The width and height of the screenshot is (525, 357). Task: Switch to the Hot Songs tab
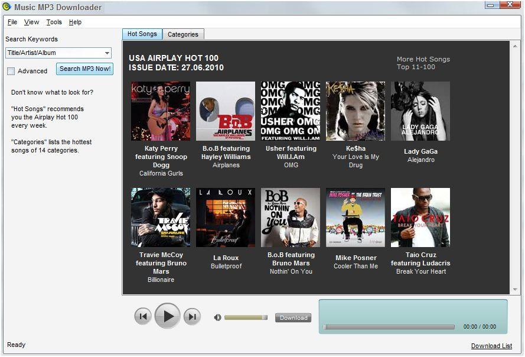click(x=142, y=34)
